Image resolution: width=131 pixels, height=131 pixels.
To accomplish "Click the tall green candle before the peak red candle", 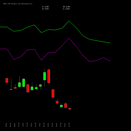I will click(x=45, y=76).
